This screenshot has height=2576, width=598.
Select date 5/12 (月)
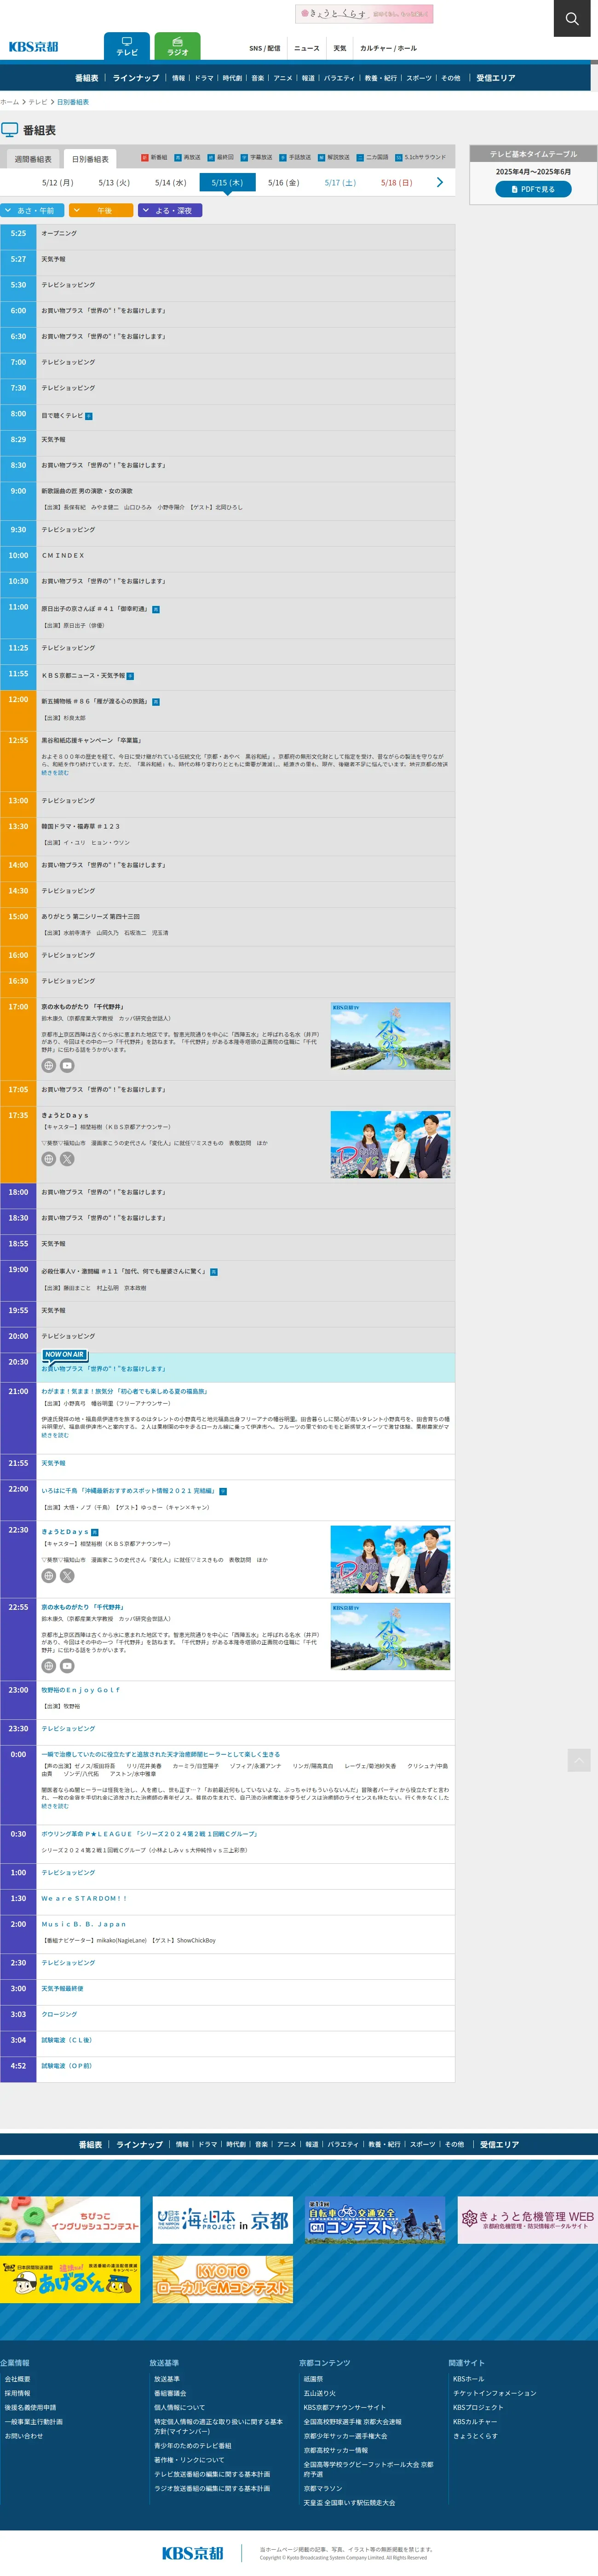coord(58,183)
